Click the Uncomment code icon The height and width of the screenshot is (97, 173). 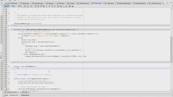tap(72, 6)
